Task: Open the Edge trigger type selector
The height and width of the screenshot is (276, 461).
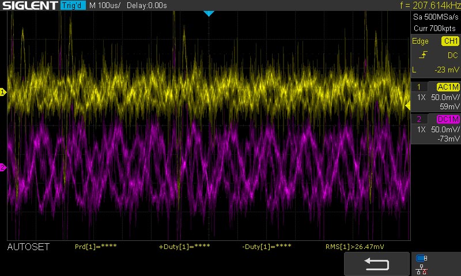Action: (x=420, y=41)
